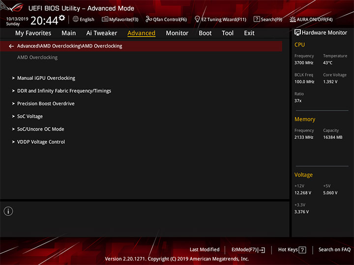
Task: Click the Version 2.20.1271 copyright text
Action: 177,259
